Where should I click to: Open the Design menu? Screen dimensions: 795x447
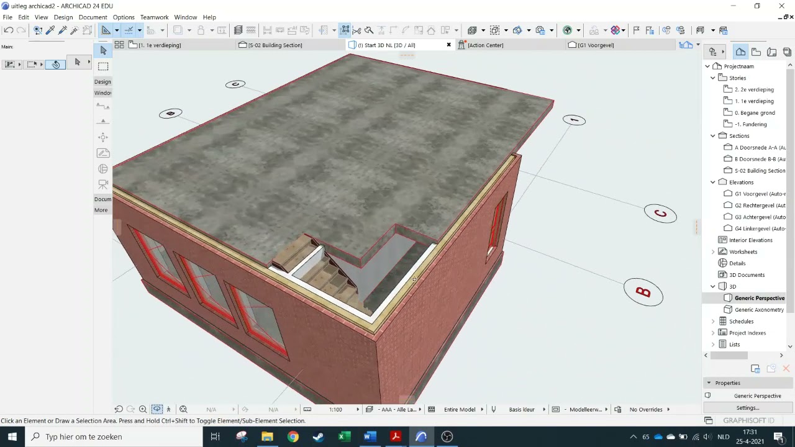63,17
